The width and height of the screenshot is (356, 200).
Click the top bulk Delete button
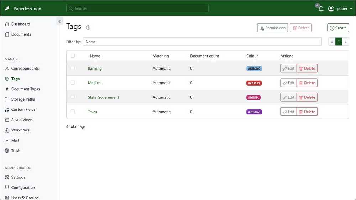click(x=301, y=28)
